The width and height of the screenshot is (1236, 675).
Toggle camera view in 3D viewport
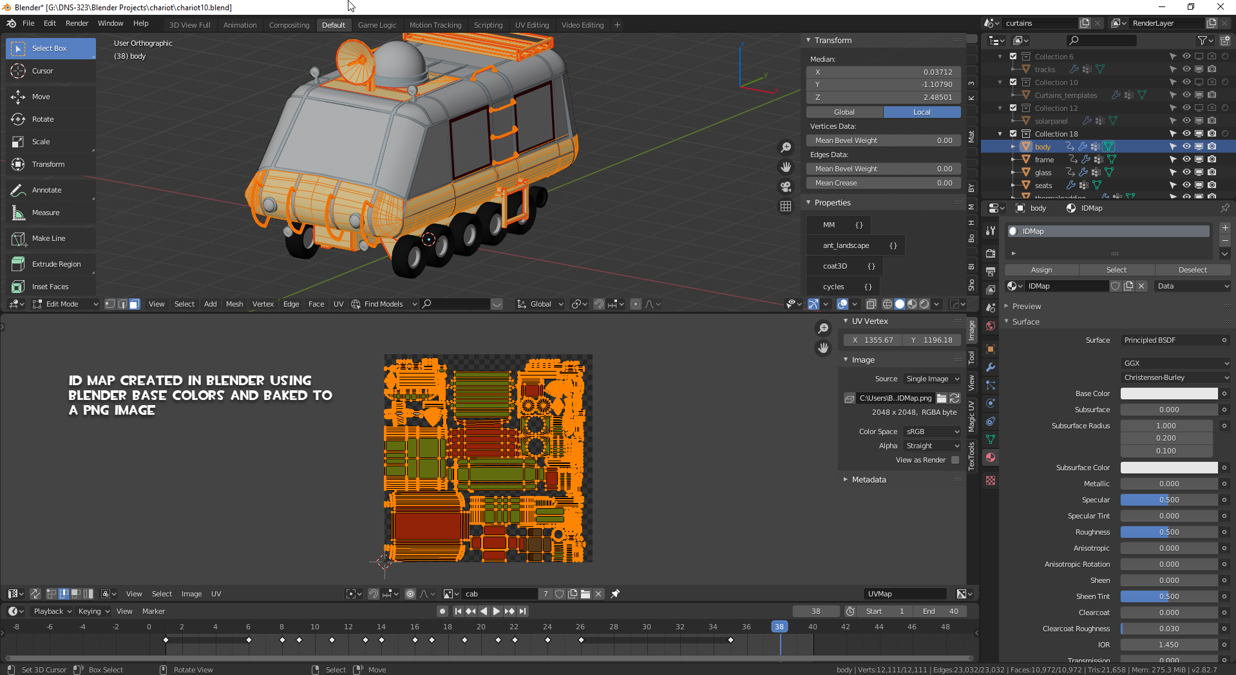(x=786, y=187)
